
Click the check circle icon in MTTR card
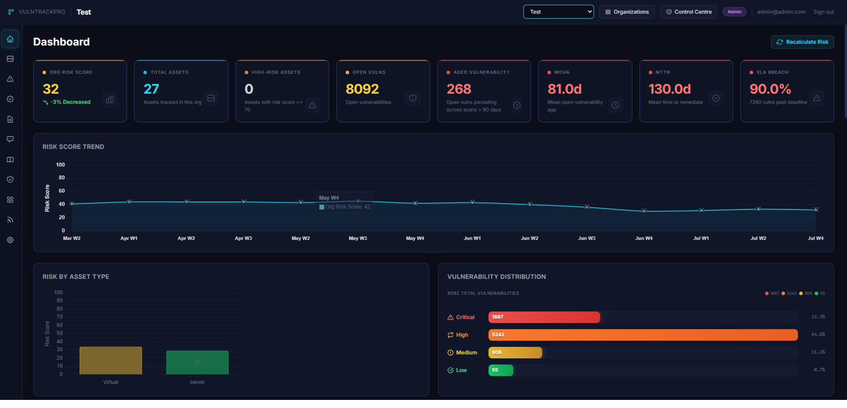pyautogui.click(x=716, y=98)
